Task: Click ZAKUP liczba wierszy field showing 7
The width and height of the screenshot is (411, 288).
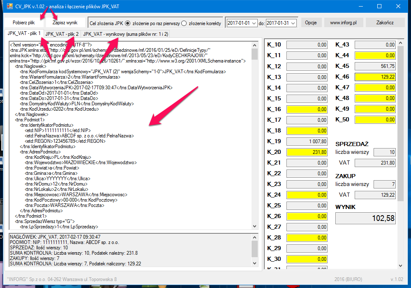Action: click(385, 184)
